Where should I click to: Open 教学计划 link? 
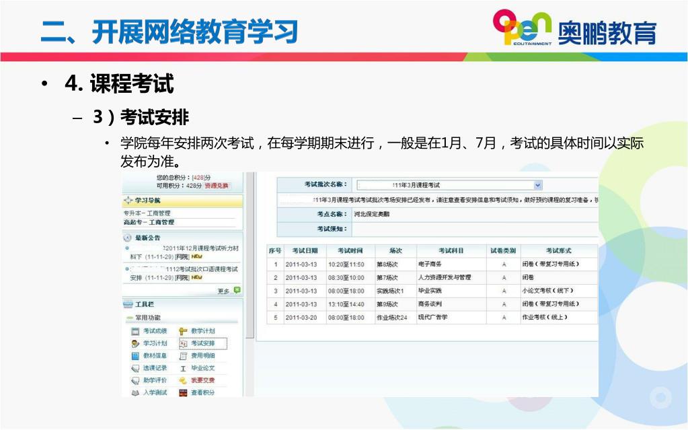click(x=202, y=331)
